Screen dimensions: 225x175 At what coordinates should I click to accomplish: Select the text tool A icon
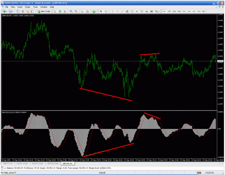coord(137,11)
